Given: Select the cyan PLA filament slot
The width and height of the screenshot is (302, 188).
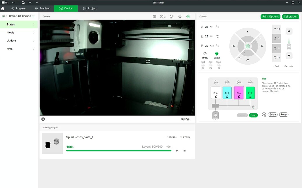Looking at the screenshot, I should coord(227,93).
